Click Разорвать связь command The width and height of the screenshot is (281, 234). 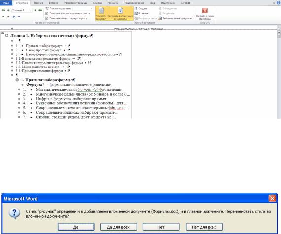pyautogui.click(x=145, y=18)
